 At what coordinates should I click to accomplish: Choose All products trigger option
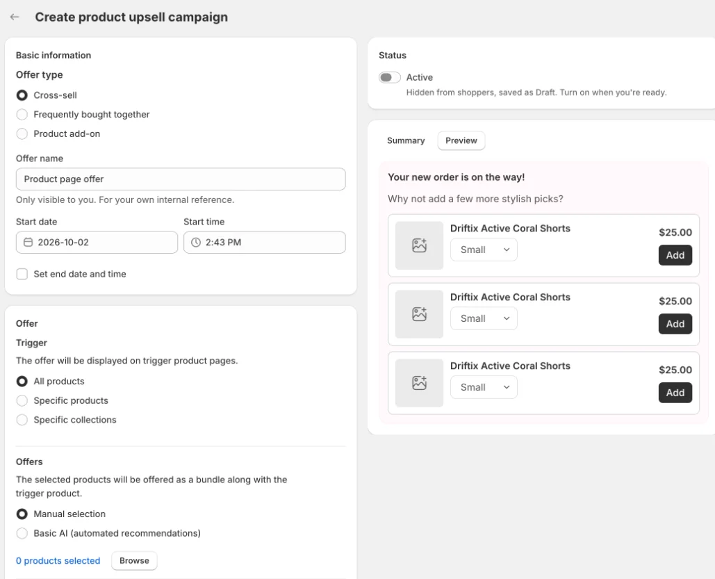[22, 381]
